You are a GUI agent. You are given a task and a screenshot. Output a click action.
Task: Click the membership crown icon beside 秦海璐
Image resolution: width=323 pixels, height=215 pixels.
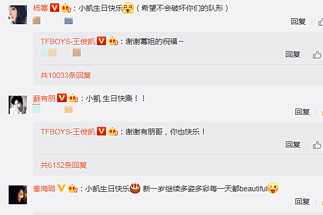click(73, 188)
